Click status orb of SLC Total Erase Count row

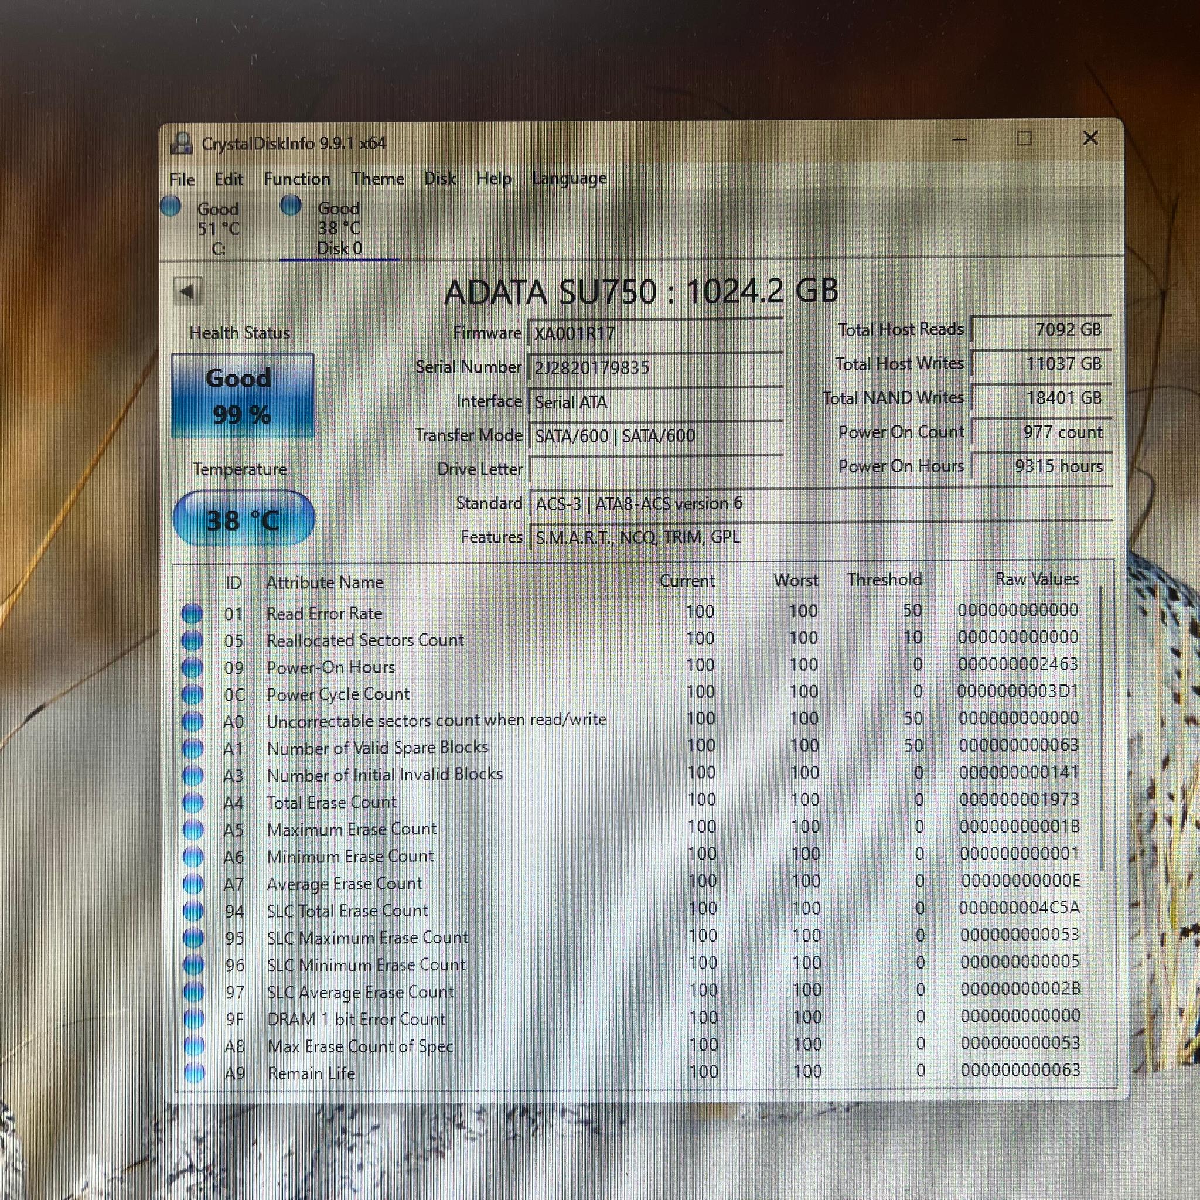194,911
